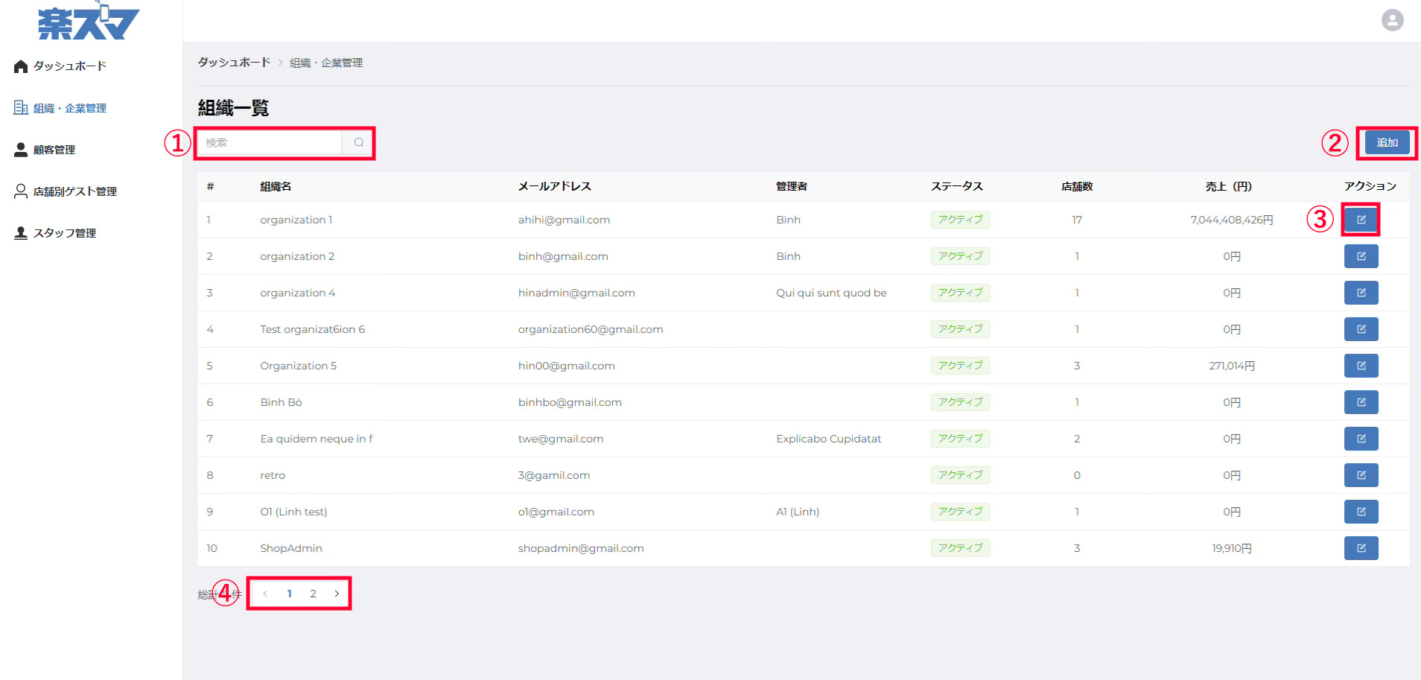
Task: Open スタッフ管理 sidebar item
Action: click(x=64, y=233)
